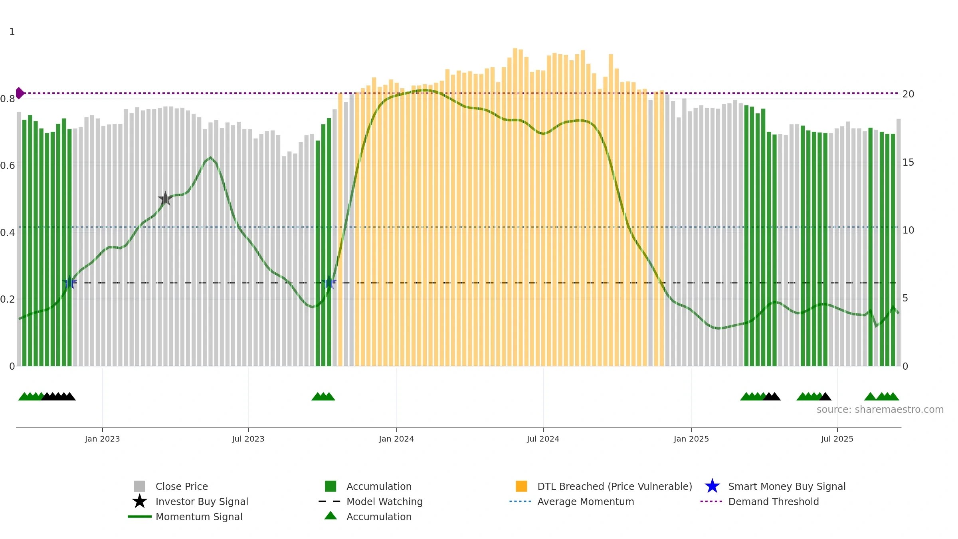958x539 pixels.
Task: Click the DTL Breached (Price Vulnerable) legend label
Action: pyautogui.click(x=615, y=486)
